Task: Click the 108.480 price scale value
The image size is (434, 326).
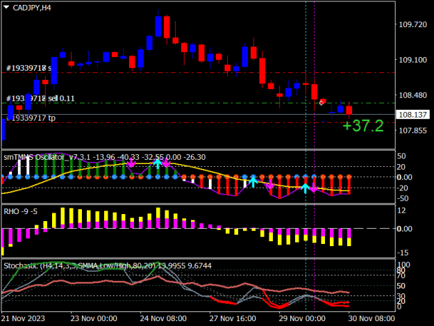Action: coord(412,95)
